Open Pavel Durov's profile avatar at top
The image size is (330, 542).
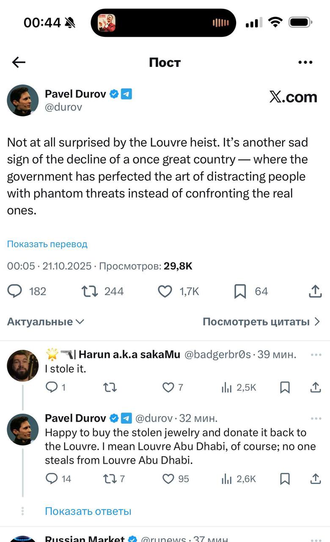pos(23,100)
